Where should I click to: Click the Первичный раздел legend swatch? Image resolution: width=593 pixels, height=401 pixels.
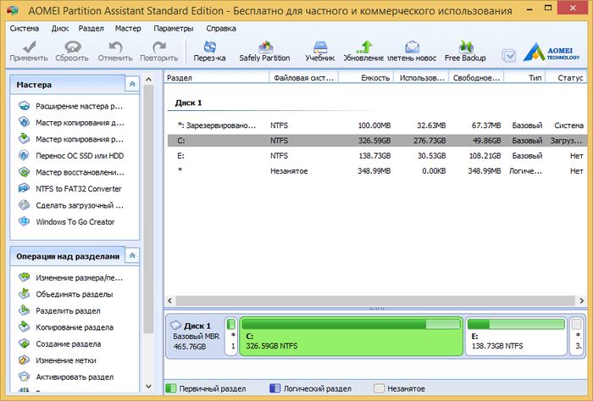171,388
